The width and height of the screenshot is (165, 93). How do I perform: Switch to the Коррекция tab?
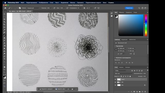point(124,40)
